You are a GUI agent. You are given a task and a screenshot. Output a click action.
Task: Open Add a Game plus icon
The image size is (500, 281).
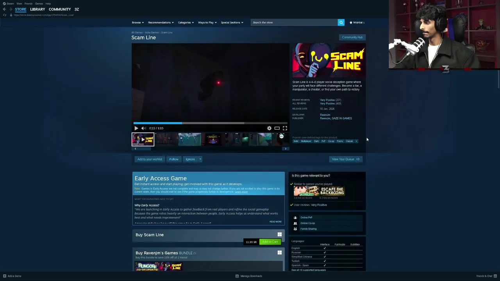click(4, 276)
